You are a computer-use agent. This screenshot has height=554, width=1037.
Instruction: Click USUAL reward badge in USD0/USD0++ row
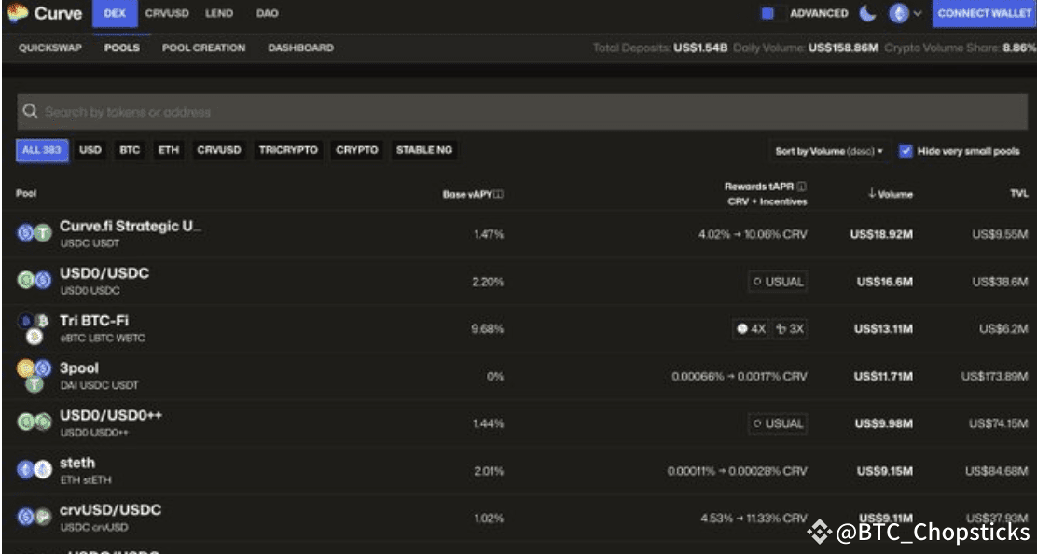[x=778, y=423]
